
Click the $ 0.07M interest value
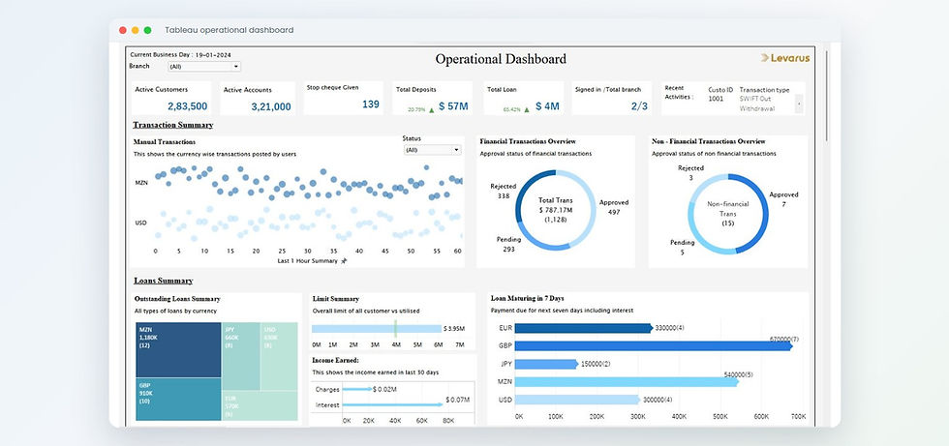pyautogui.click(x=457, y=401)
